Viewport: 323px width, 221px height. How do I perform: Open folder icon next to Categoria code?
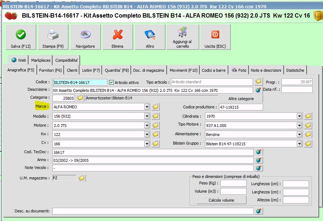[x=80, y=98]
